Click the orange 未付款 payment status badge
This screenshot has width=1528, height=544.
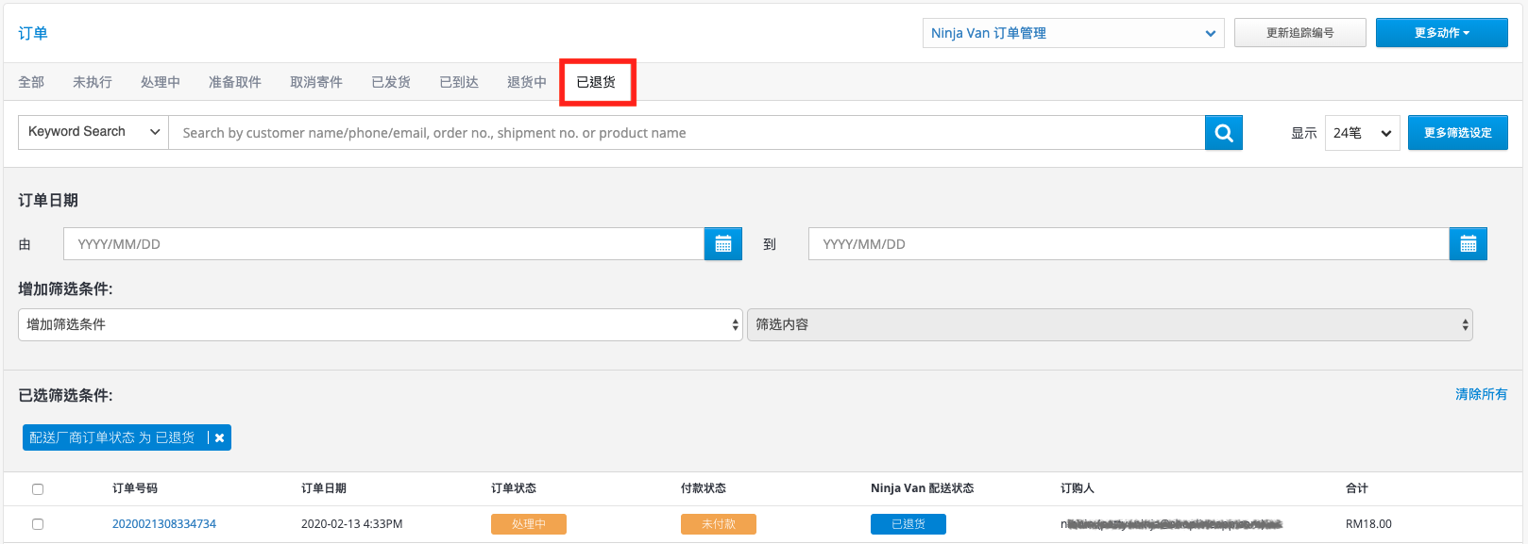coord(719,524)
